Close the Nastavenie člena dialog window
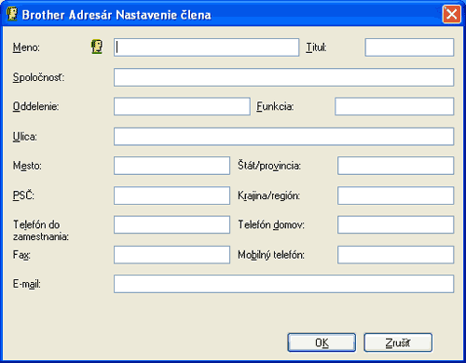Screen dimensions: 466x363 coord(451,14)
